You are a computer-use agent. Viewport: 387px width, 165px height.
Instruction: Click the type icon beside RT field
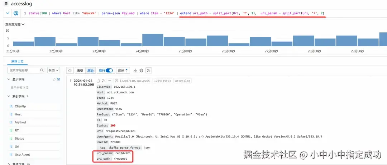tap(11, 131)
